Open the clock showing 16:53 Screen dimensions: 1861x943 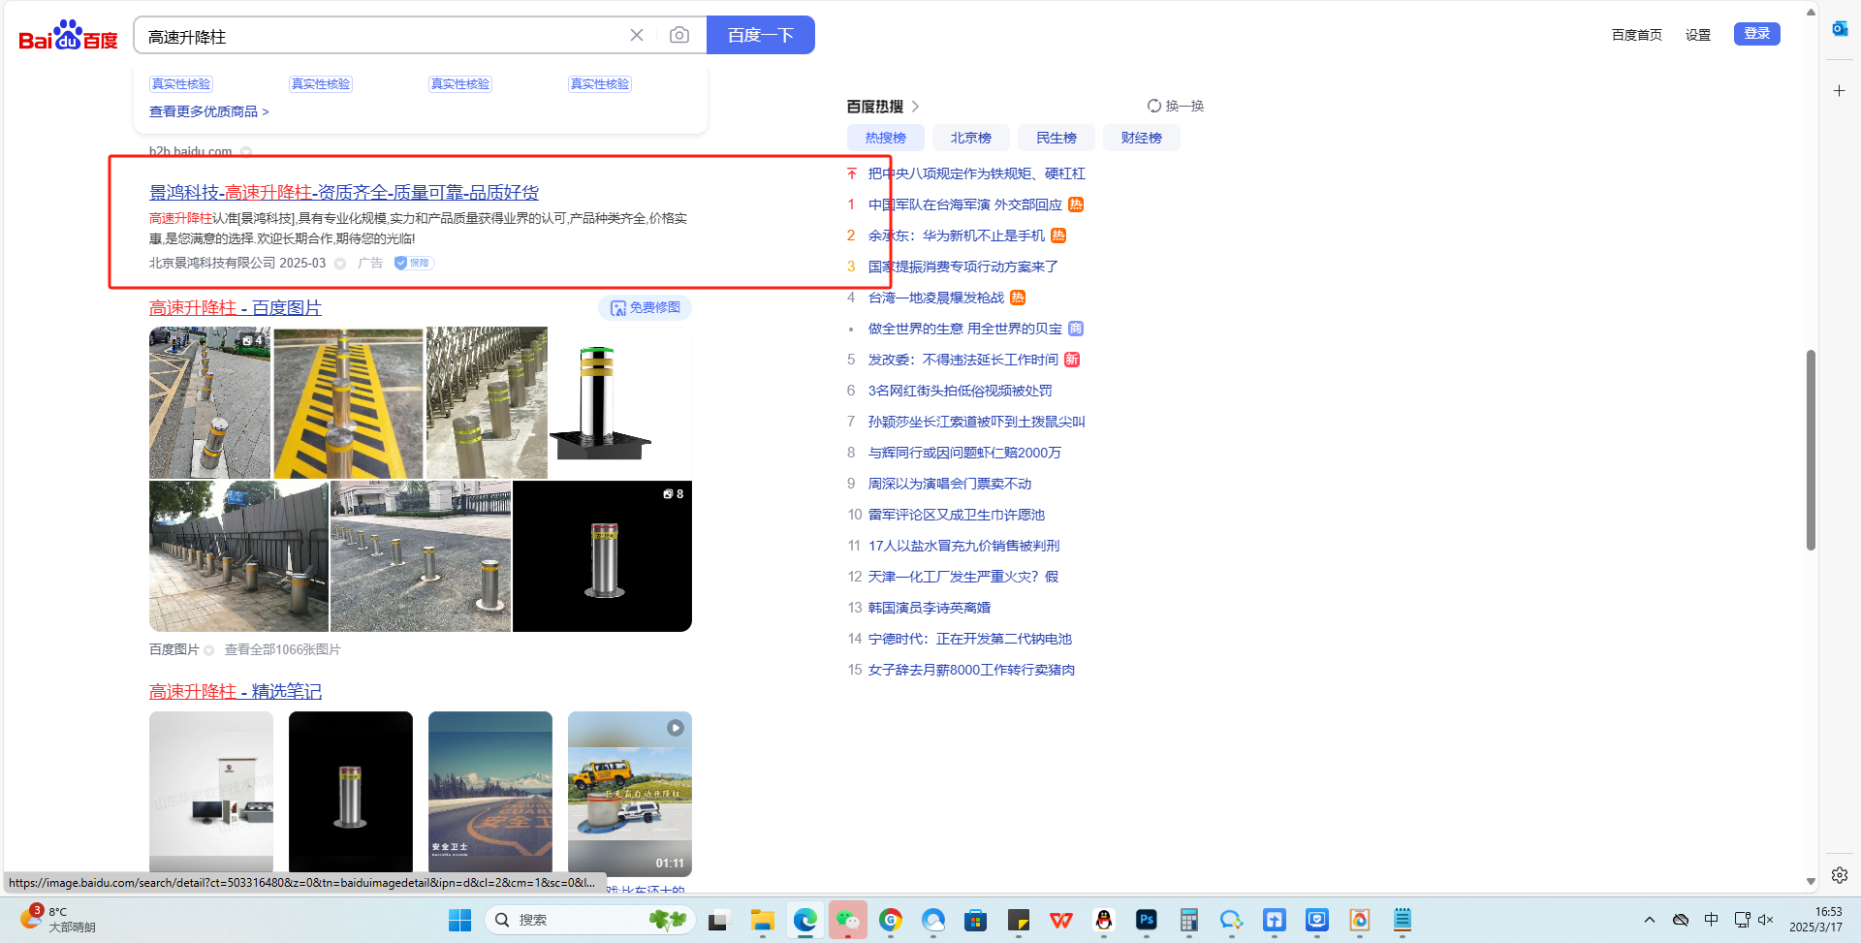pyautogui.click(x=1815, y=920)
